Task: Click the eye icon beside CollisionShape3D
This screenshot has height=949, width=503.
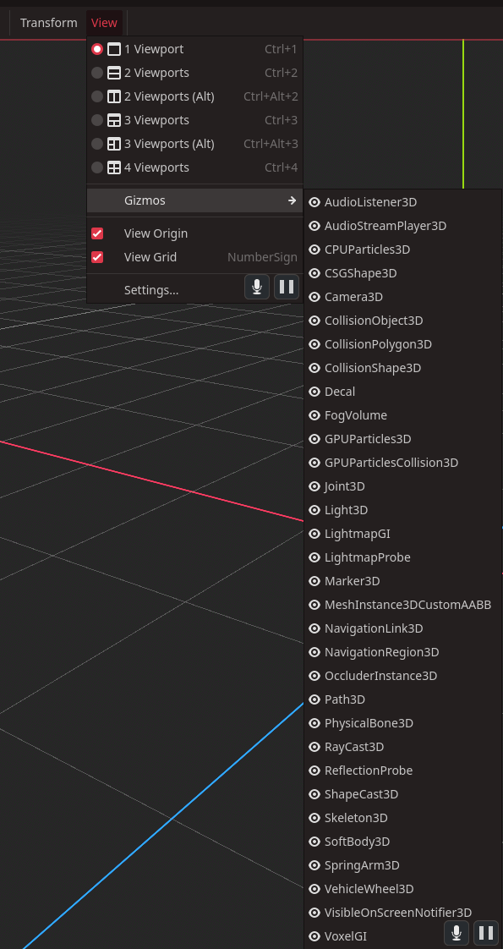Action: pos(314,368)
